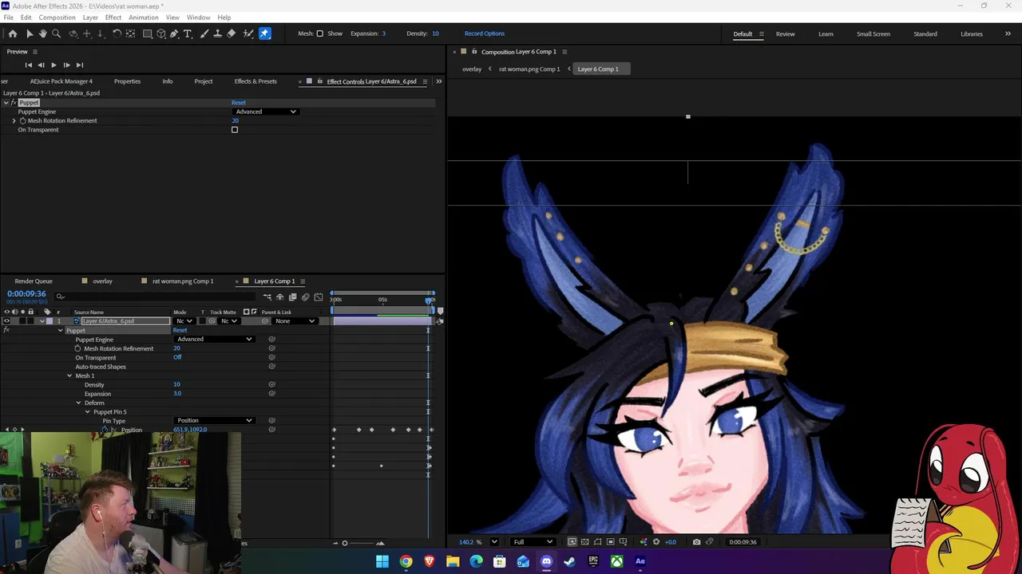
Task: Click the timeline zoom slider handle
Action: (345, 543)
